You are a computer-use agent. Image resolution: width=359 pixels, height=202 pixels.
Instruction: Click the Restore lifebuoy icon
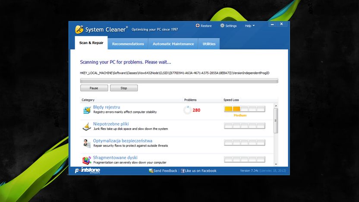click(x=198, y=25)
